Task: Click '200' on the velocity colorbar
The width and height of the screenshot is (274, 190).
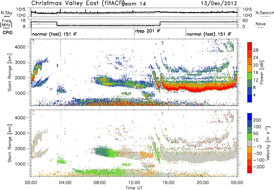Action: (x=257, y=120)
